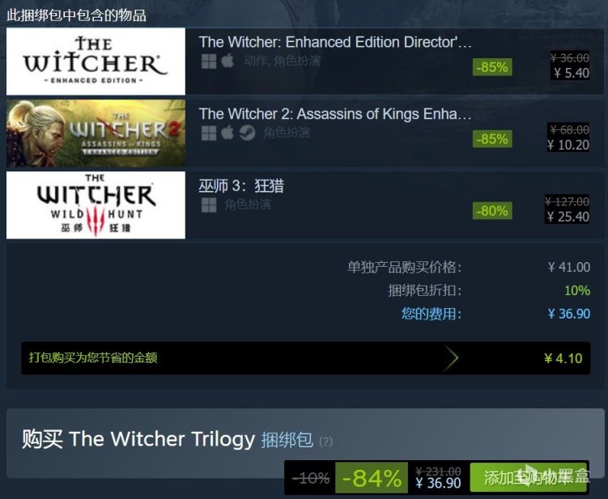Click the arrow chevron in savings bar
608x499 pixels.
click(x=451, y=358)
